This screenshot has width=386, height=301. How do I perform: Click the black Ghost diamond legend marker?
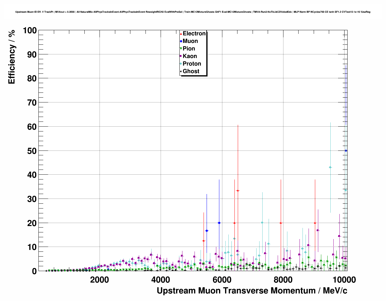181,71
